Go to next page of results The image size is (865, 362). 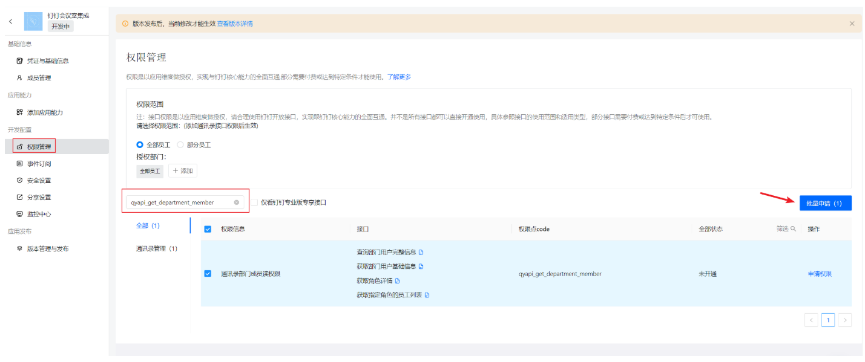coord(844,320)
